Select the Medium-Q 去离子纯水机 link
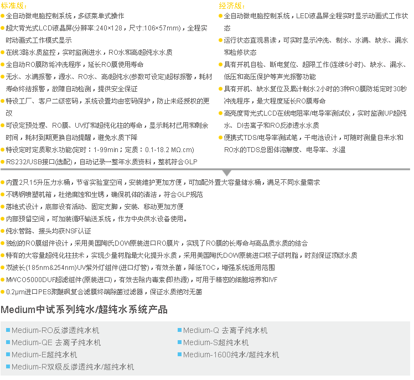 coord(225,330)
